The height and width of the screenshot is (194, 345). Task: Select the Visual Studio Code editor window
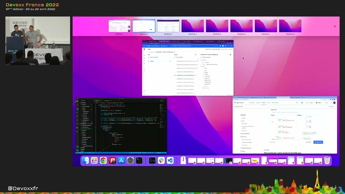[121, 126]
